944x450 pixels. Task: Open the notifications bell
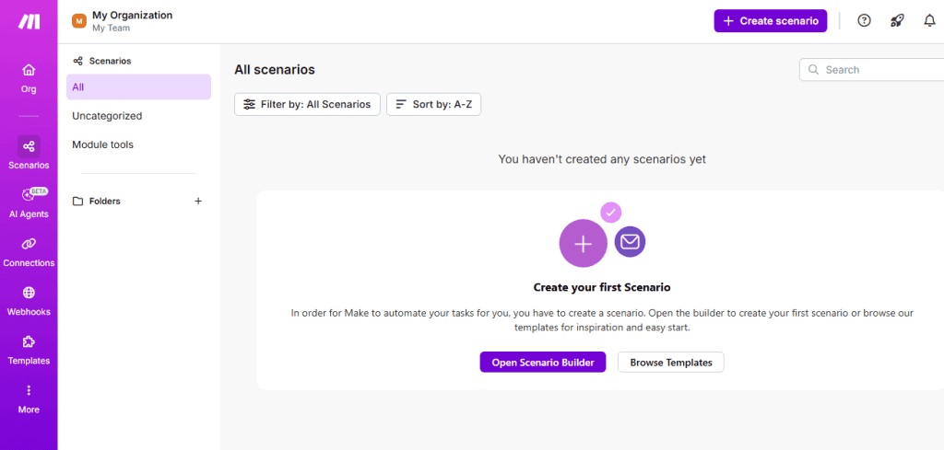(x=929, y=21)
